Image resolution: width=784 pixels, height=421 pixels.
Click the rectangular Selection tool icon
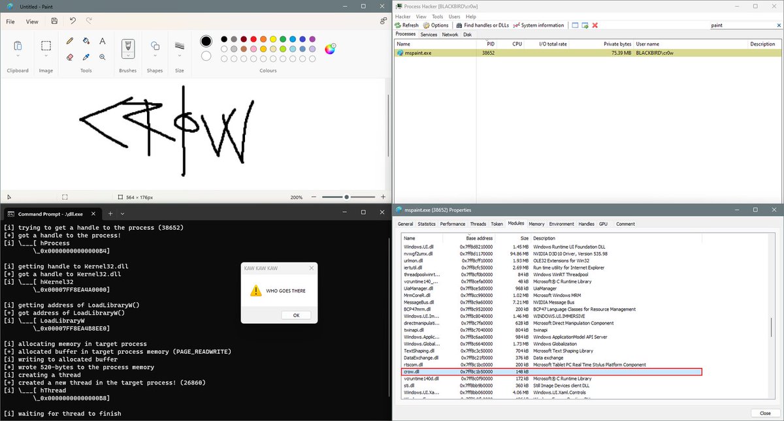pos(46,46)
